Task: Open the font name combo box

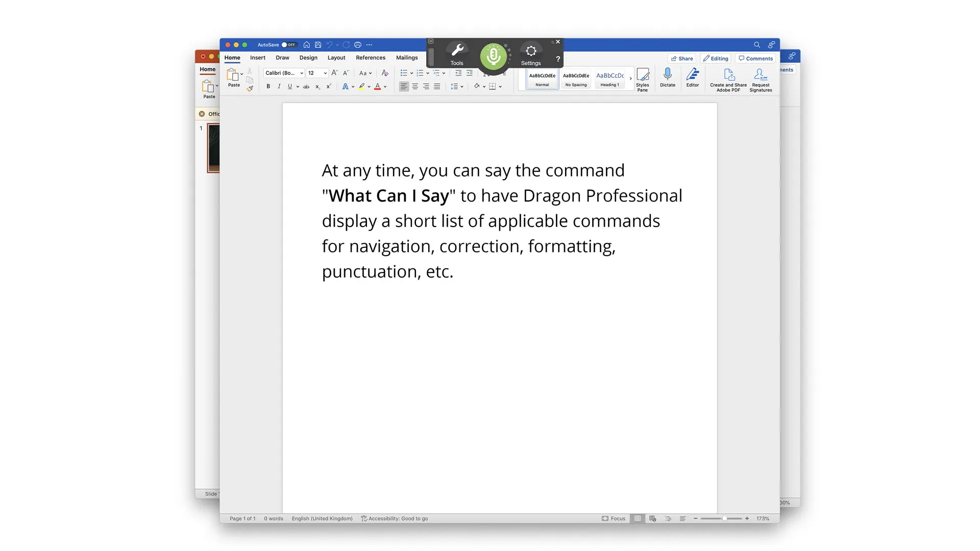Action: (284, 73)
